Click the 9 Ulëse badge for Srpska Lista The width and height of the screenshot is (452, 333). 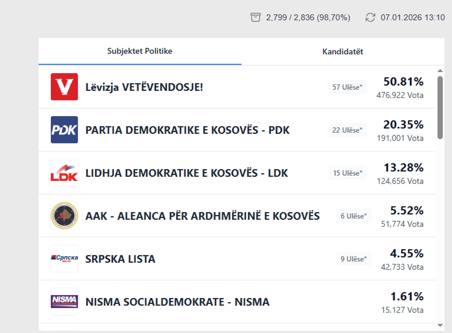pos(354,259)
